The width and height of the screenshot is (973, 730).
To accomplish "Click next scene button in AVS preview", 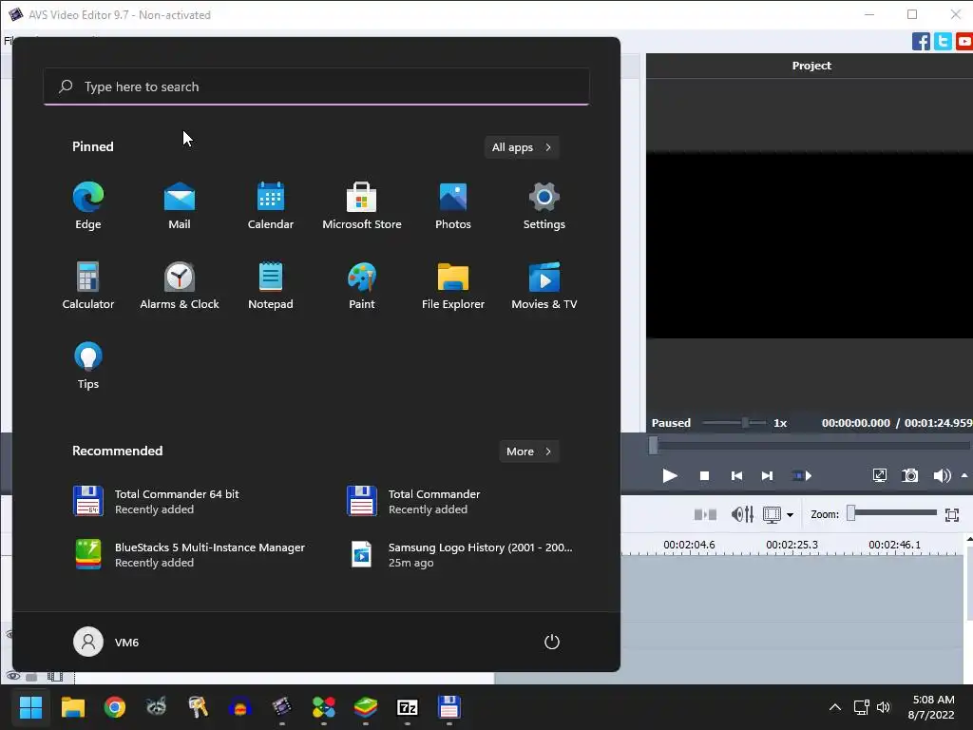I will [x=802, y=476].
